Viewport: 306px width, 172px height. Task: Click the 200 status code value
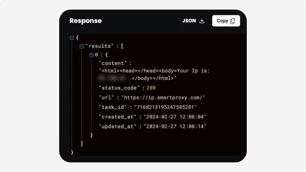[151, 88]
